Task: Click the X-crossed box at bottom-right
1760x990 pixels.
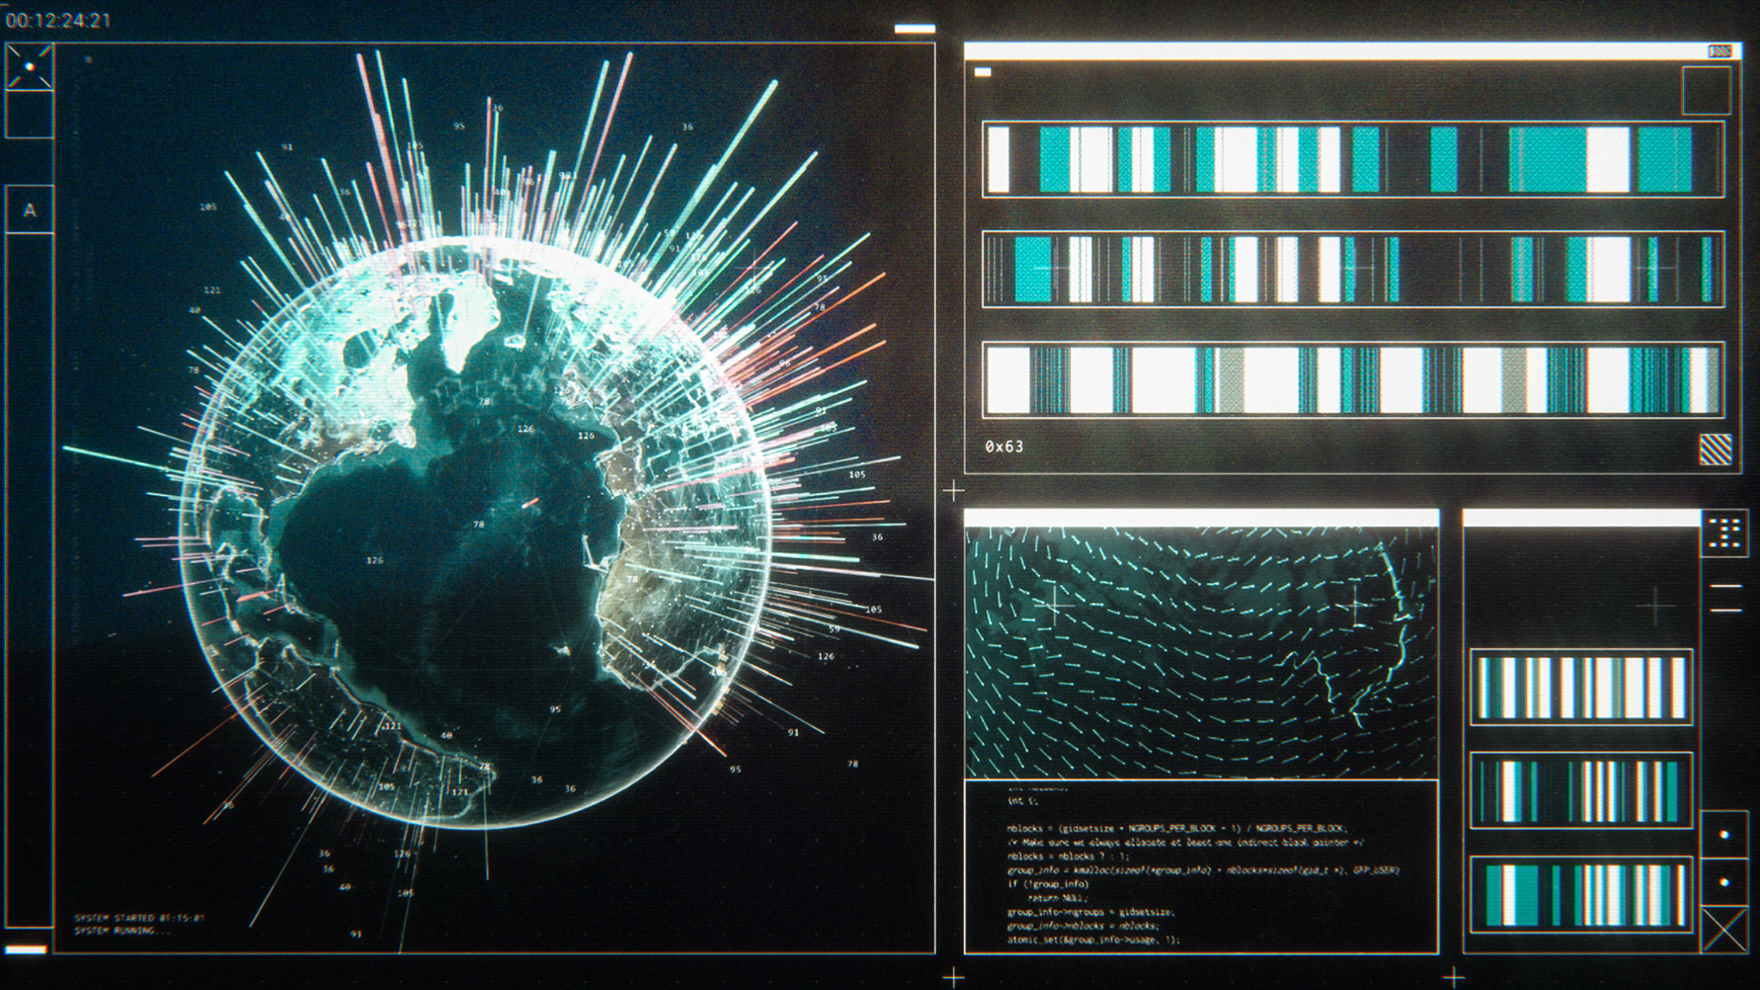Action: (x=1724, y=930)
